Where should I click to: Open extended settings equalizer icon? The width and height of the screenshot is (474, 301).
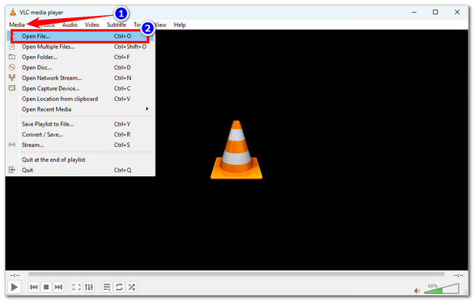[x=88, y=287]
